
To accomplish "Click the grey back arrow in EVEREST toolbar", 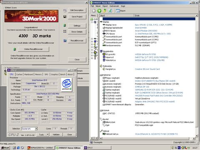I will (94, 11).
